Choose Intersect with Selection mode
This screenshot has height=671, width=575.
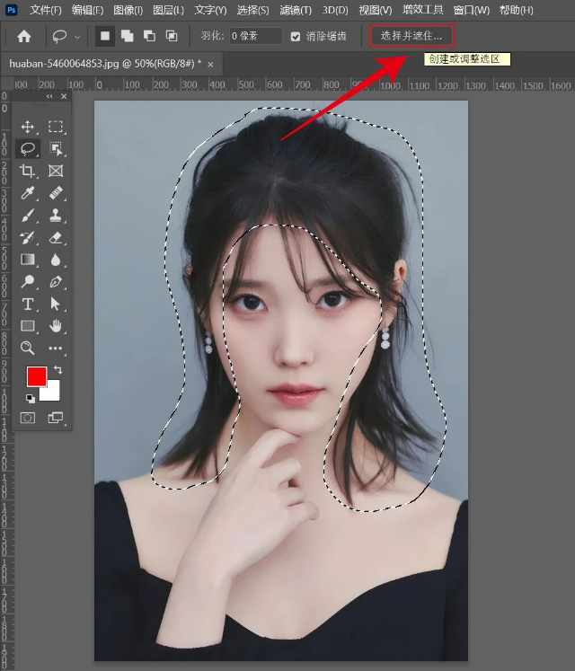(x=172, y=36)
